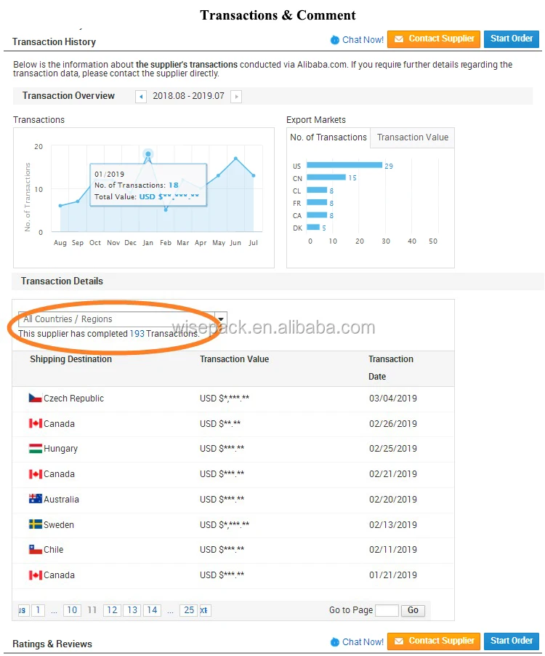Click envelope icon on Transaction History Contact Supplier

click(x=398, y=39)
